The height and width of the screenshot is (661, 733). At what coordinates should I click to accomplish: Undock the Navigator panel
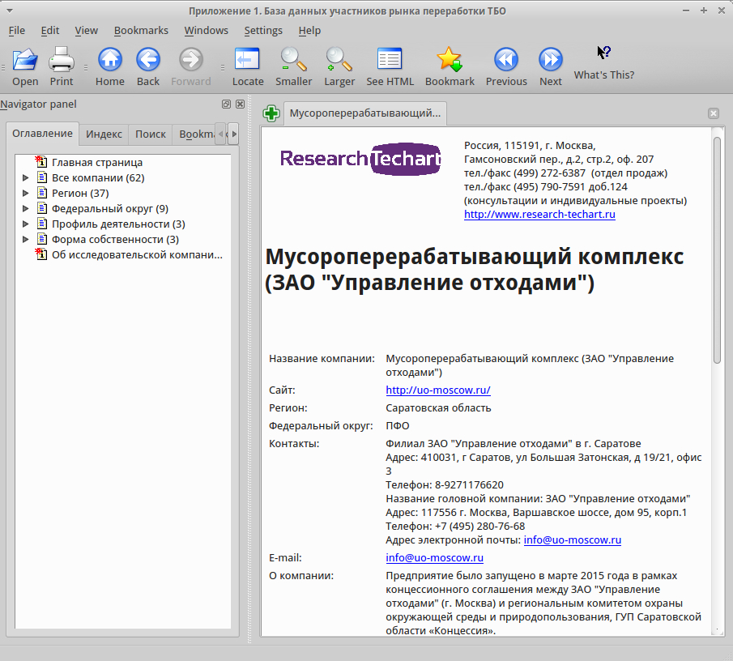pyautogui.click(x=226, y=104)
